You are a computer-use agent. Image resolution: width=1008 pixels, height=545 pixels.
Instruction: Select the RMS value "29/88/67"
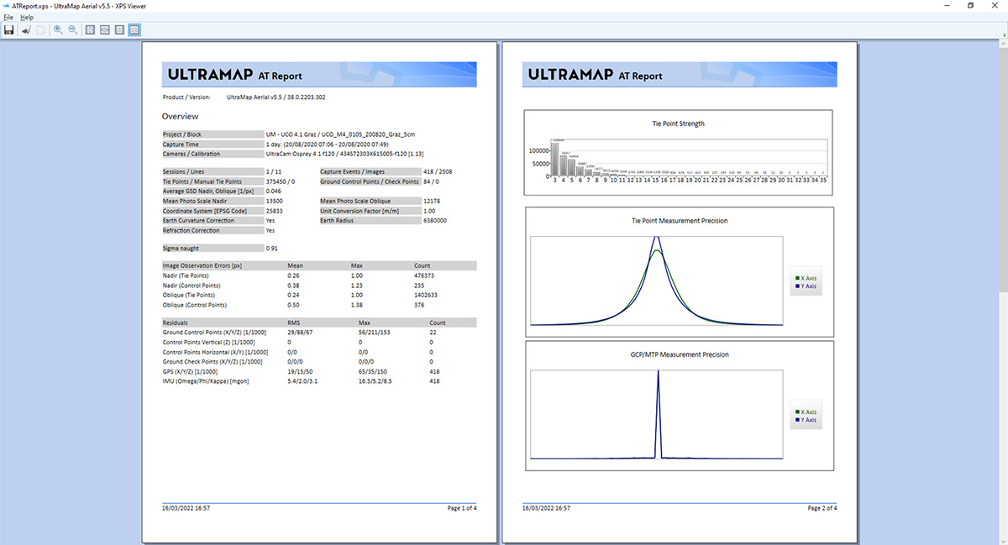301,333
